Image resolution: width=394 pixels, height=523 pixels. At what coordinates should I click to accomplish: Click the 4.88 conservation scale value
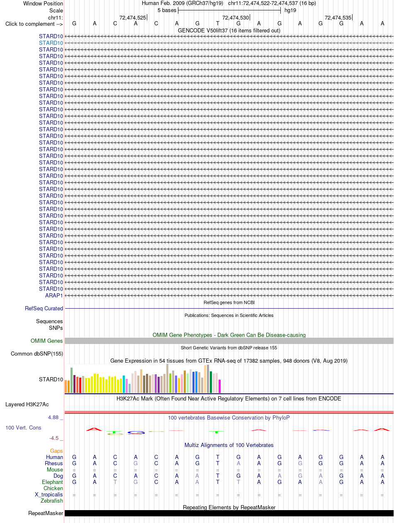(54, 417)
